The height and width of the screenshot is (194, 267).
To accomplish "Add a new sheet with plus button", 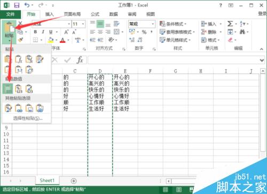I will 74,181.
